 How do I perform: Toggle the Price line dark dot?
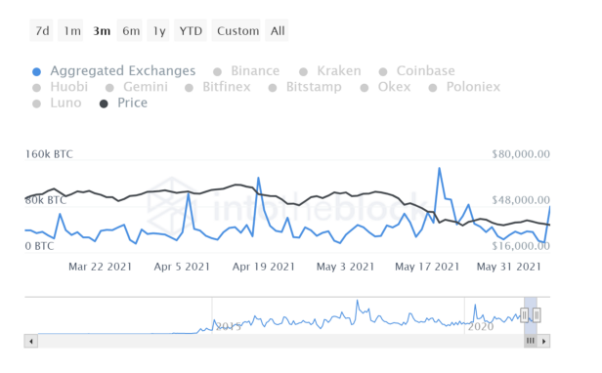pyautogui.click(x=104, y=104)
